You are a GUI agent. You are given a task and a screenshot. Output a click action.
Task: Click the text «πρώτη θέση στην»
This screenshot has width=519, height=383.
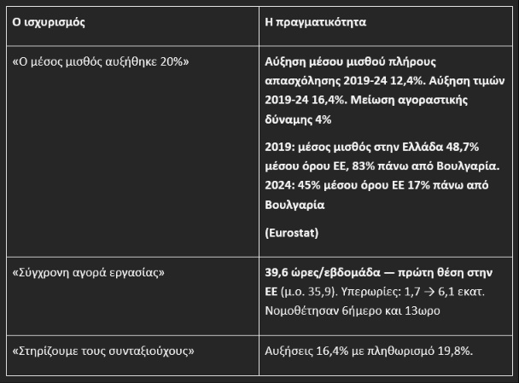(x=446, y=272)
